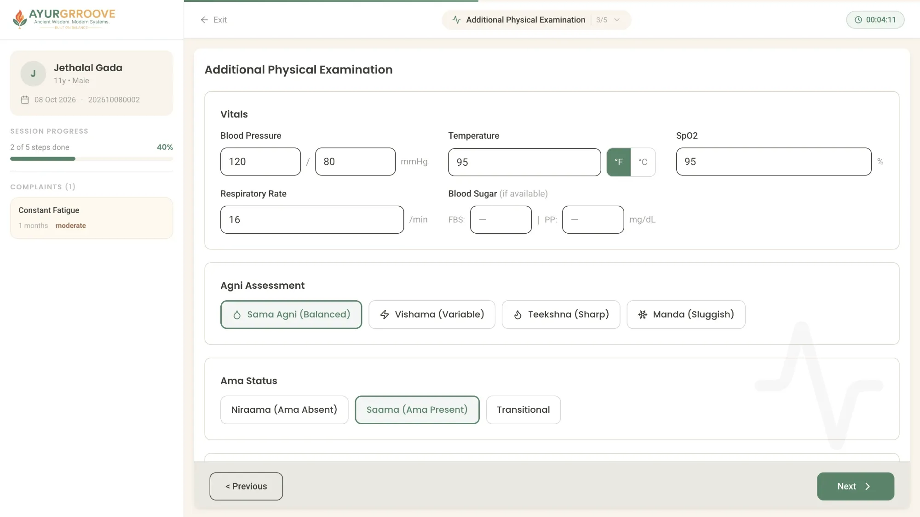
Task: Switch temperature unit to Fahrenheit
Action: [x=619, y=162]
